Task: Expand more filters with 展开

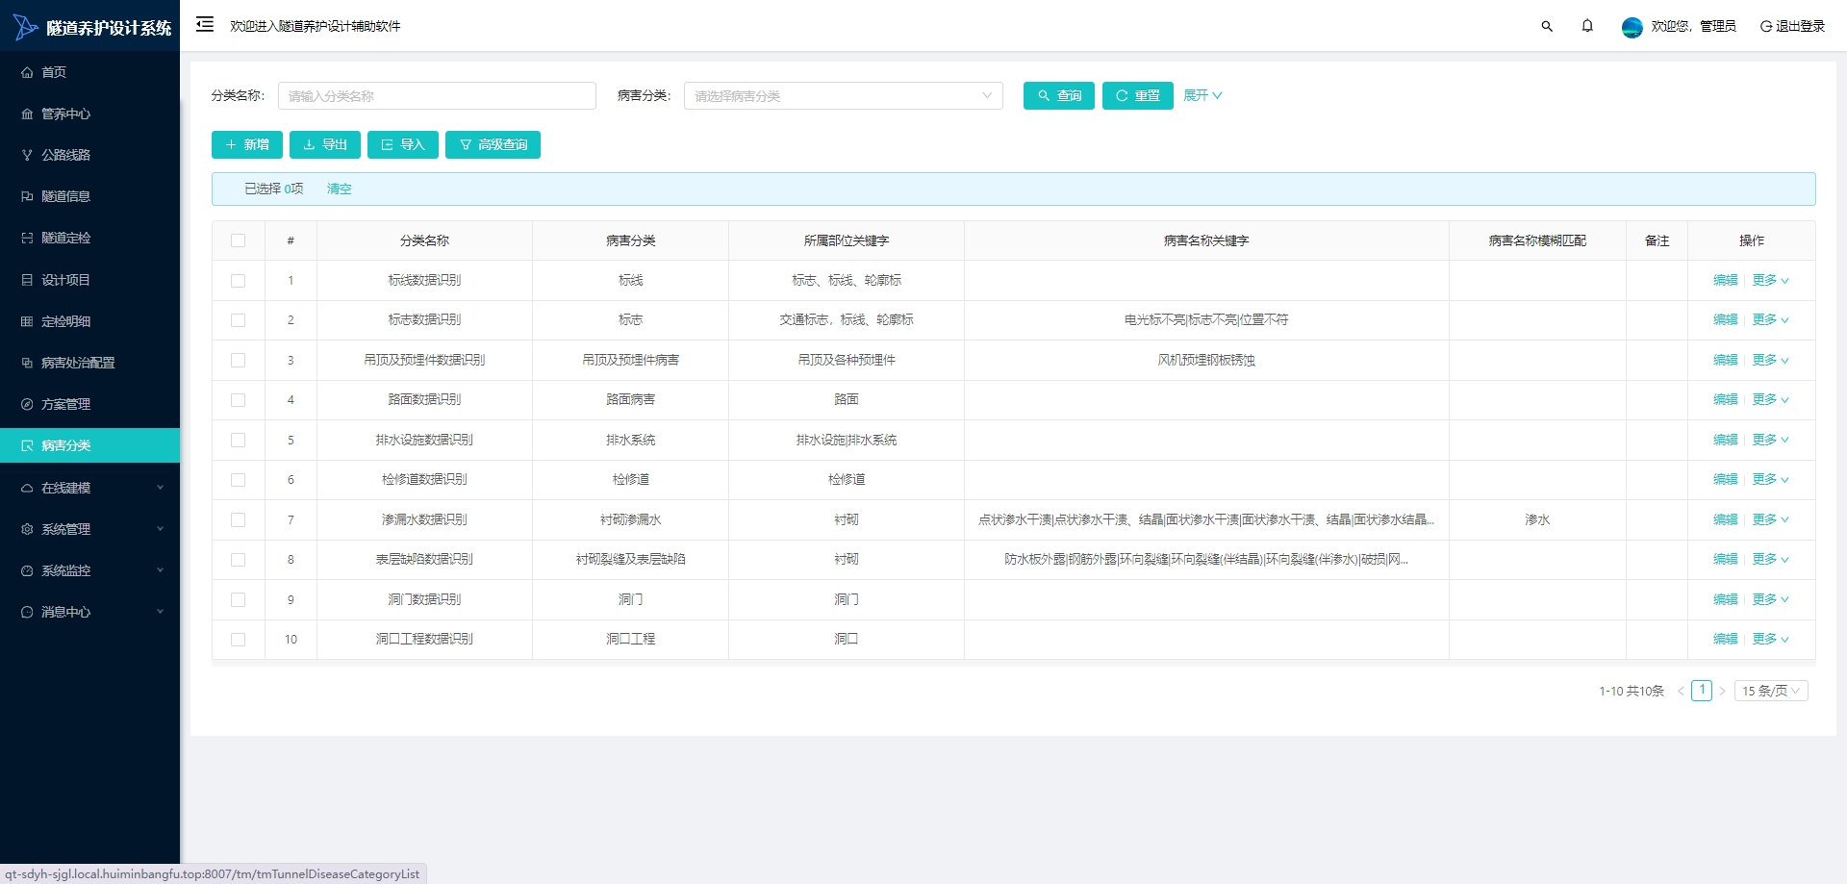Action: point(1202,95)
